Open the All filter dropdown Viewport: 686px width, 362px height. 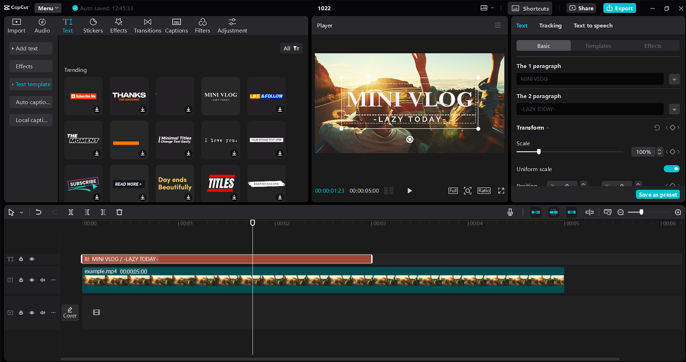pyautogui.click(x=291, y=48)
